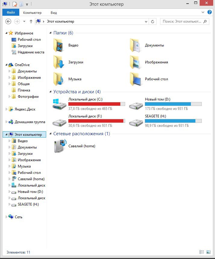Select Общая folder under OneDrive
Image resolution: width=215 pixels, height=259 pixels.
(x=24, y=84)
